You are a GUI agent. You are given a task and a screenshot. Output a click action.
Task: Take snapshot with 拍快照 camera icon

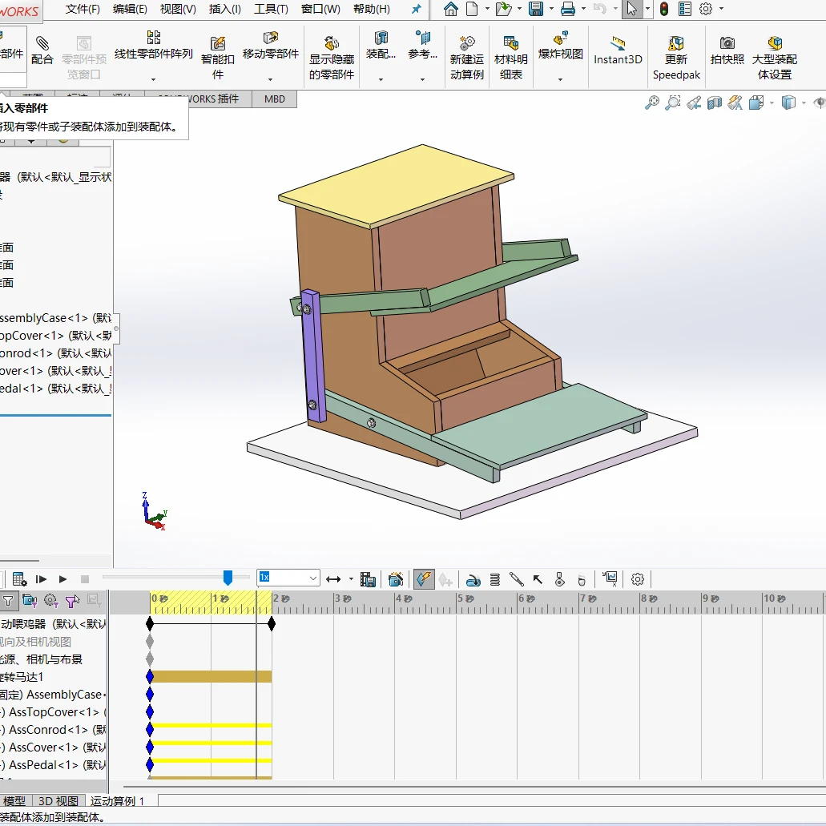[x=727, y=43]
